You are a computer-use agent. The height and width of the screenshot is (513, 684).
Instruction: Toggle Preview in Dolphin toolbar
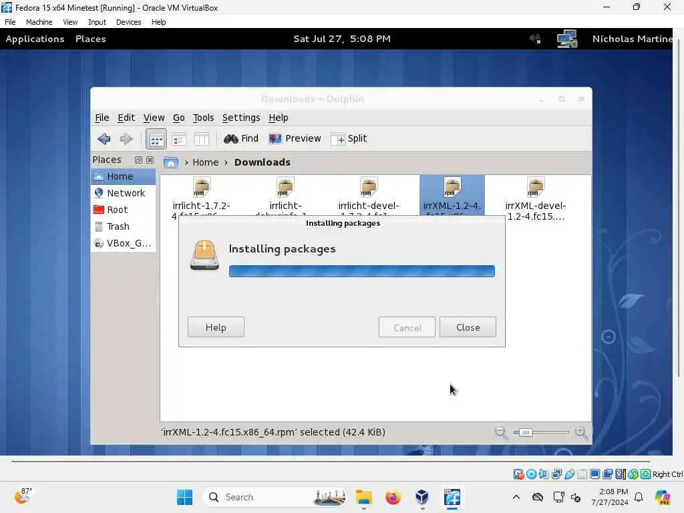pyautogui.click(x=295, y=139)
